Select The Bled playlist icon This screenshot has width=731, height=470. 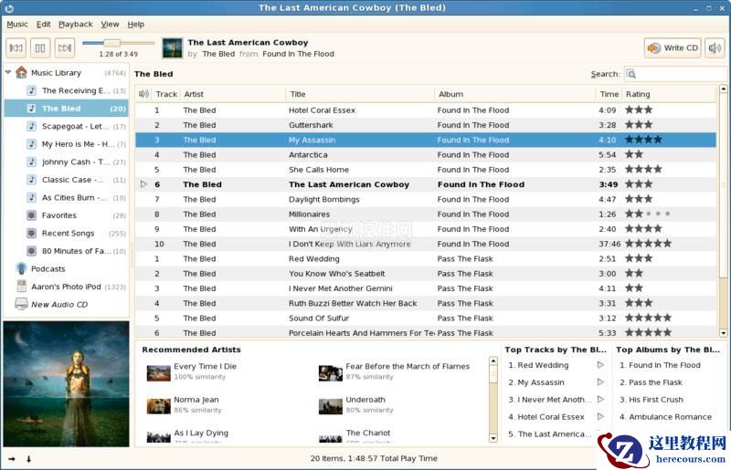(31, 109)
